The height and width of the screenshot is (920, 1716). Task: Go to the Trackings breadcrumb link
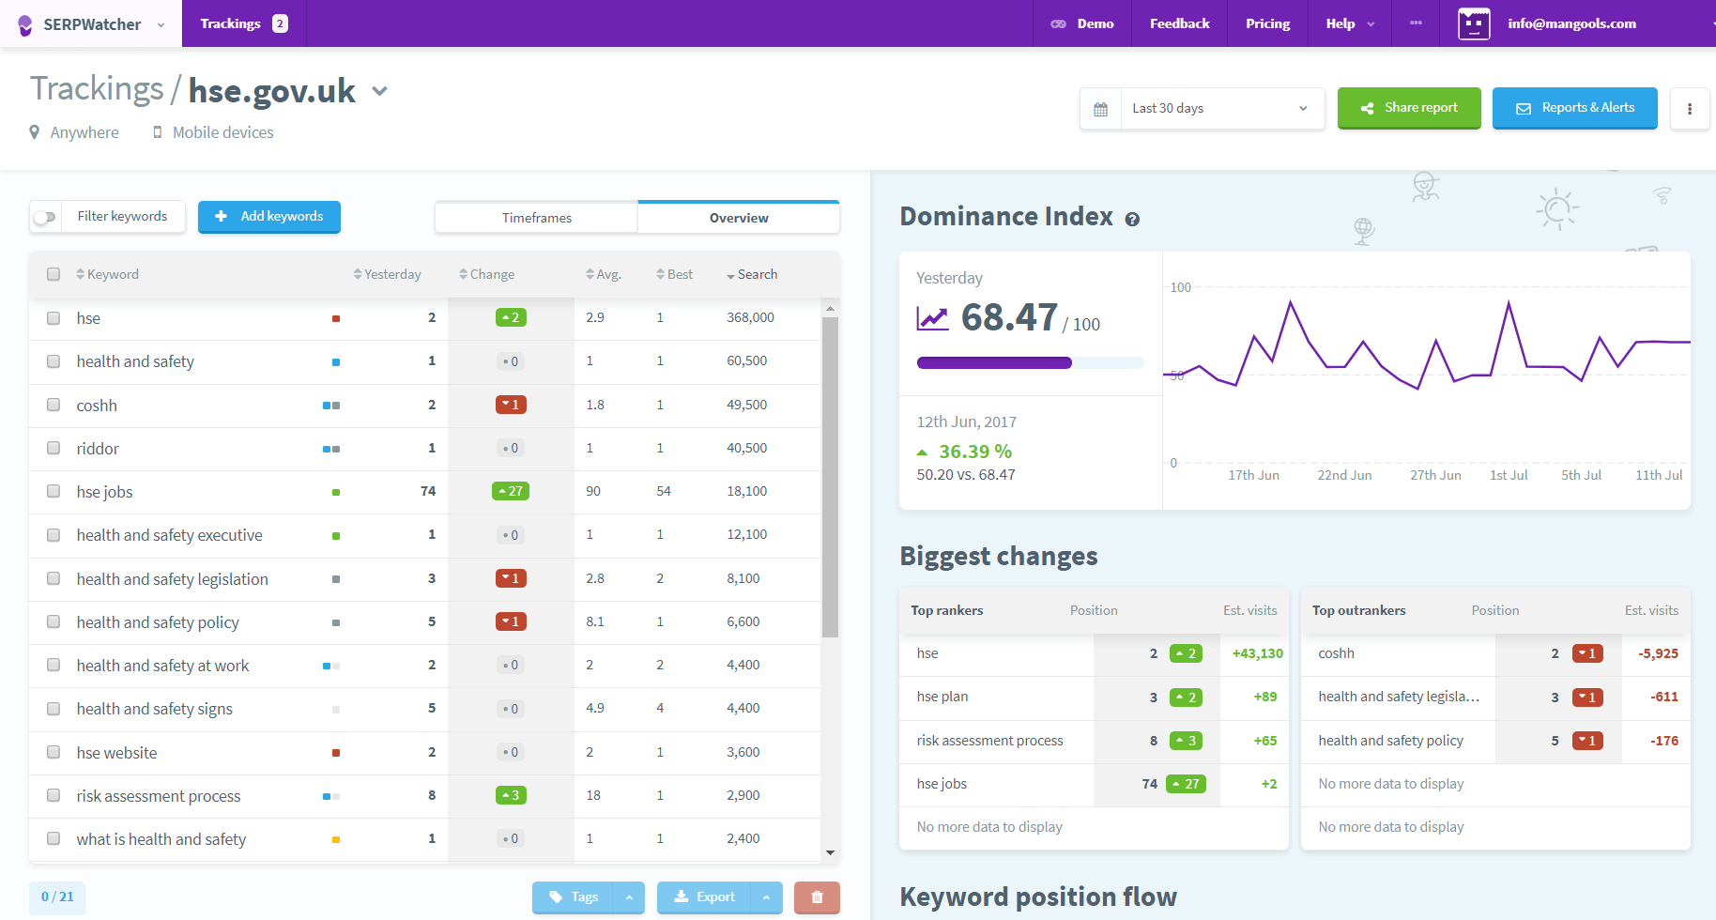(x=97, y=89)
